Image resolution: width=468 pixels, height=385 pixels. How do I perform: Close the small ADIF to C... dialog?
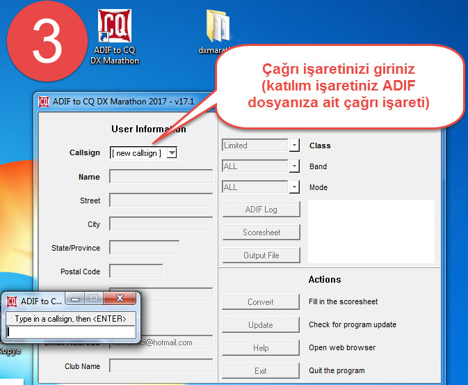tap(120, 298)
